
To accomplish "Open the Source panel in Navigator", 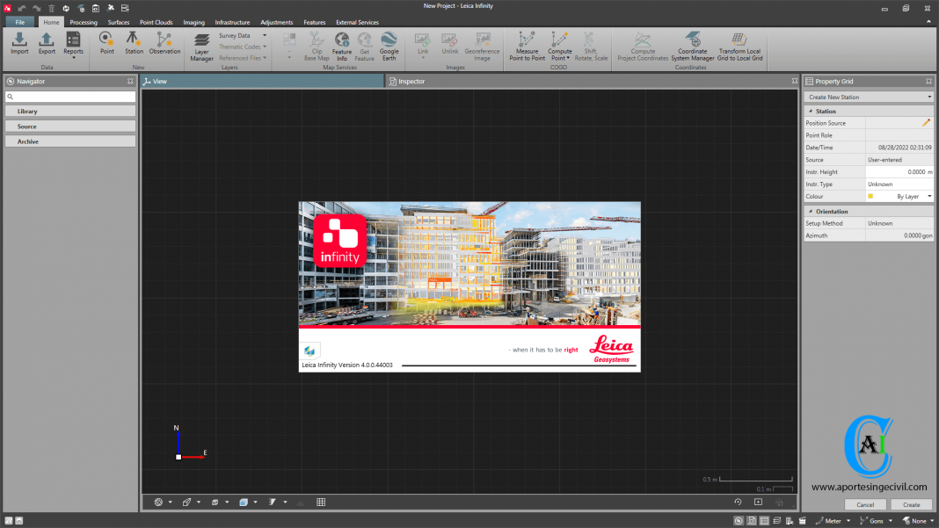I will 69,127.
